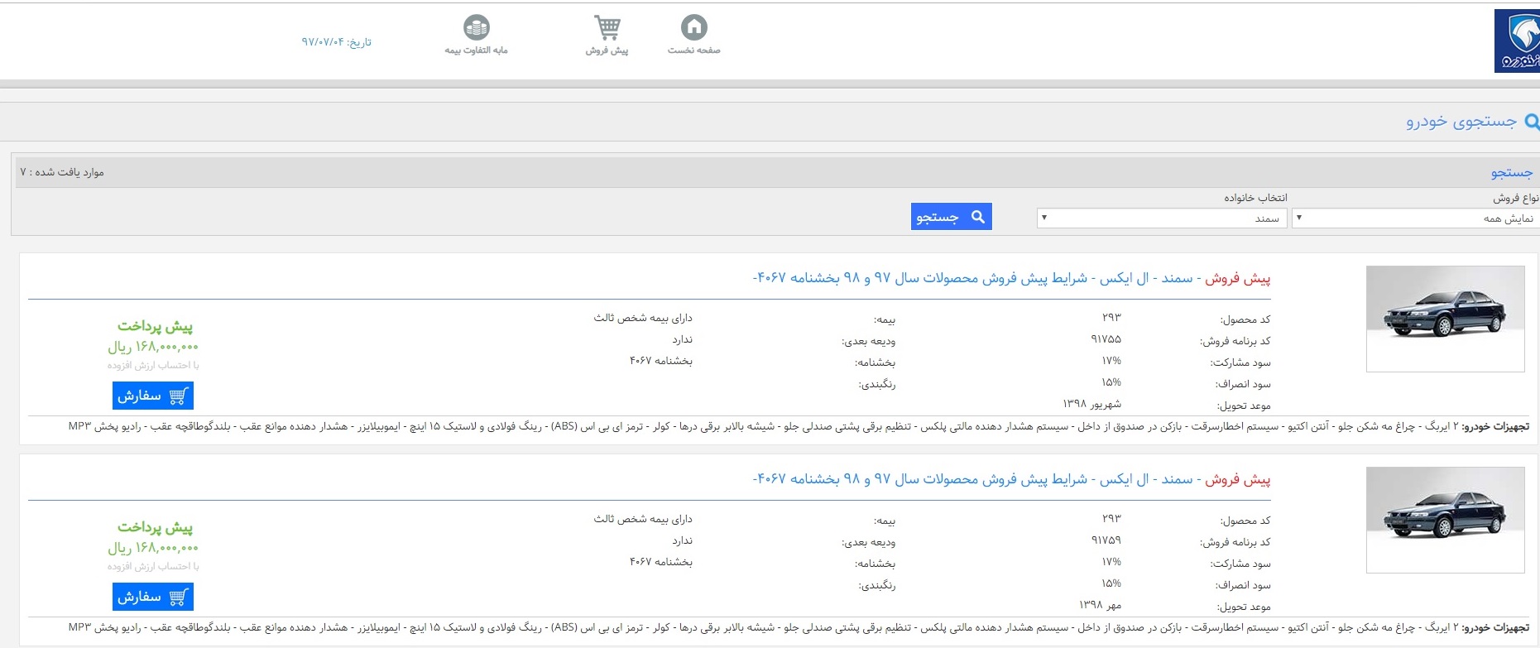Click the magnifier icon beside جستجوی خودرو
1540x648 pixels.
pyautogui.click(x=1532, y=122)
